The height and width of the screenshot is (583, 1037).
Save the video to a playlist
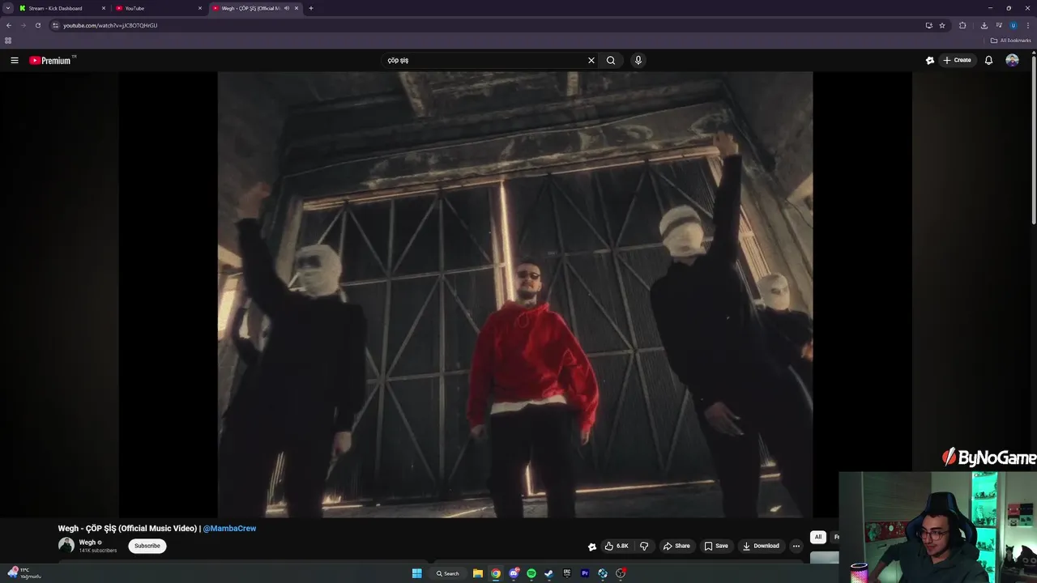tap(716, 546)
